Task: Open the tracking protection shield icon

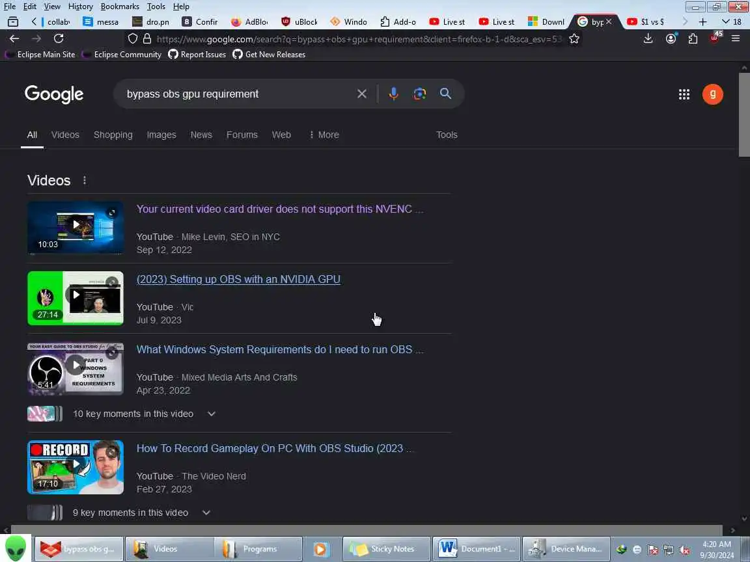Action: point(133,39)
